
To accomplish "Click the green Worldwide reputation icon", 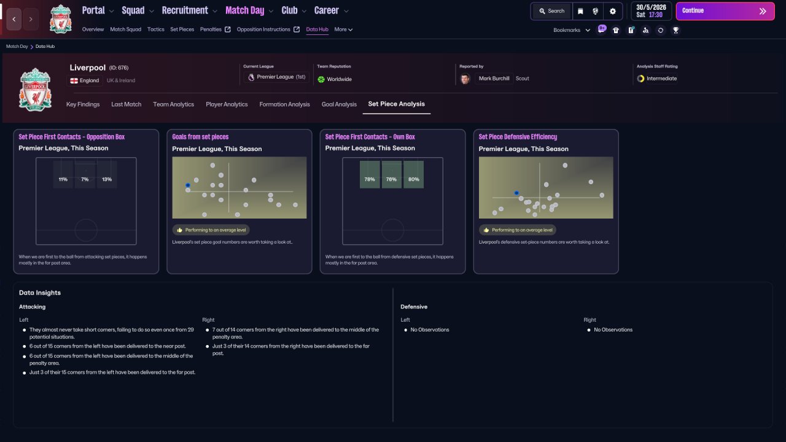I will (x=321, y=79).
